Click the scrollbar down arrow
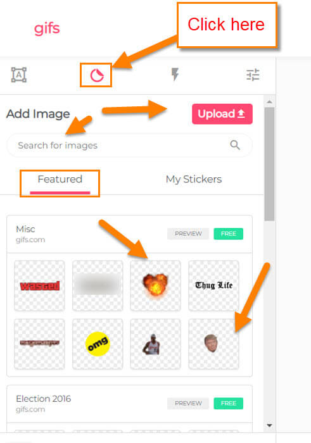The image size is (311, 443). pos(269,425)
